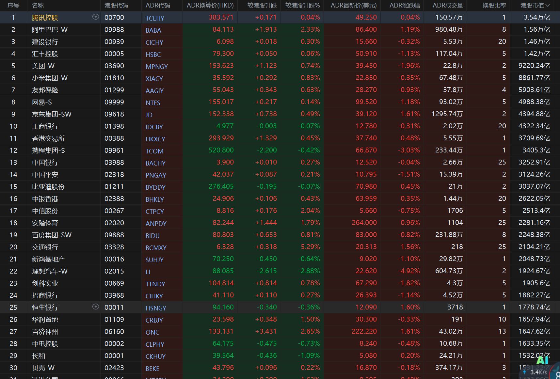Sort by ADR最新价(美元) column header
This screenshot has width=560, height=379.
pos(354,6)
